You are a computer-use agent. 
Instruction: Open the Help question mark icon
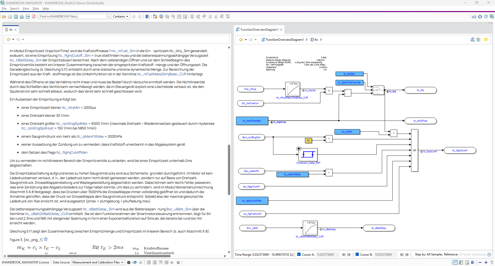[x=486, y=16]
